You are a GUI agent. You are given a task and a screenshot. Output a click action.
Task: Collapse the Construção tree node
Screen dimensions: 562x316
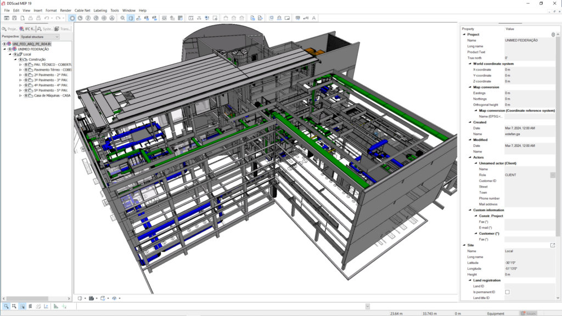[15, 59]
